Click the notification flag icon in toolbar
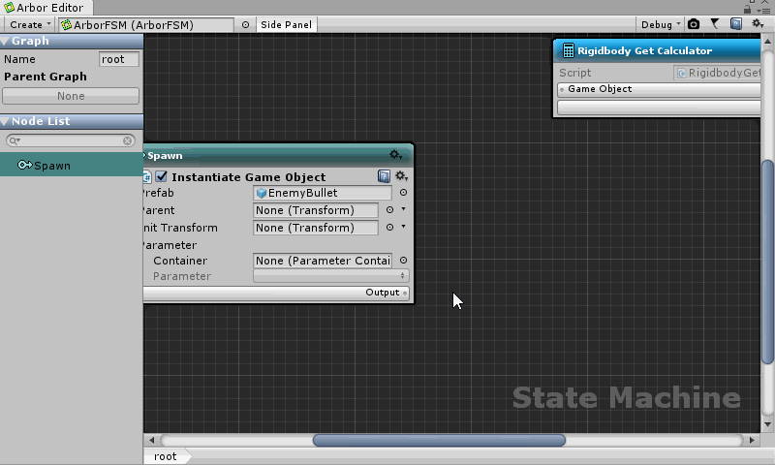The width and height of the screenshot is (775, 465). pos(715,24)
